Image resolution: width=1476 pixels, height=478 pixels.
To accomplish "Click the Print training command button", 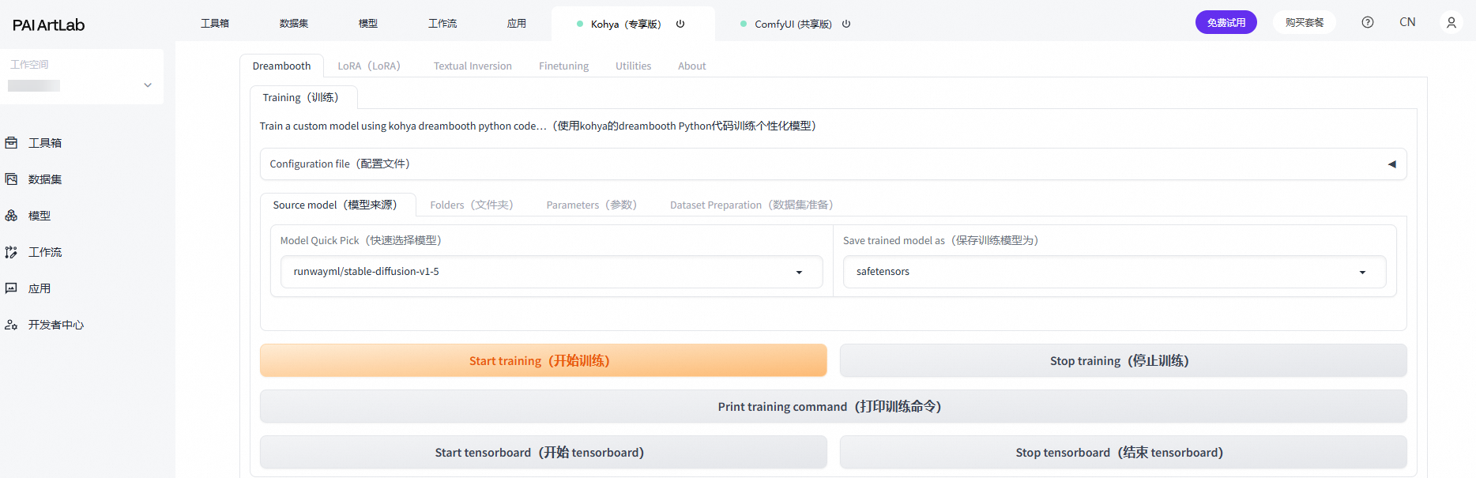I will click(833, 407).
